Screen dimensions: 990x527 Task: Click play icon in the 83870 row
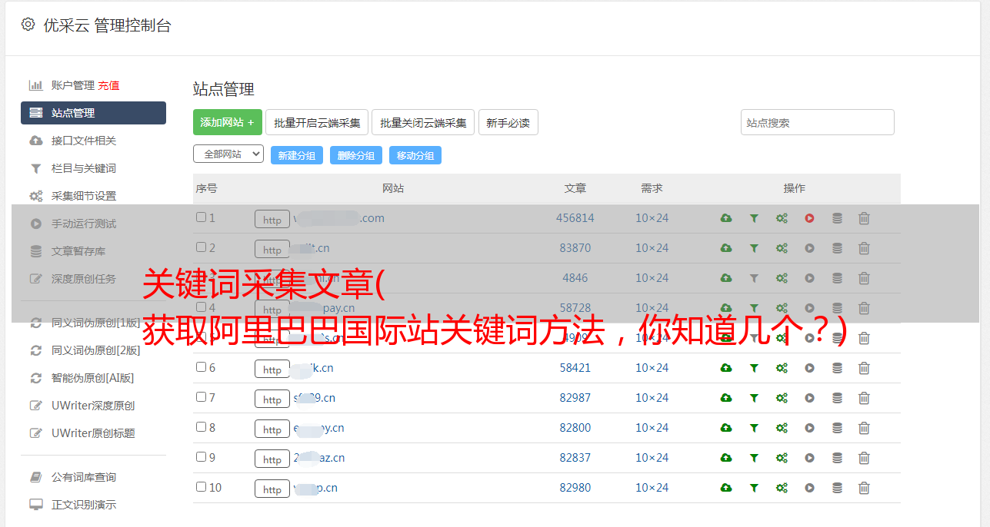[809, 248]
